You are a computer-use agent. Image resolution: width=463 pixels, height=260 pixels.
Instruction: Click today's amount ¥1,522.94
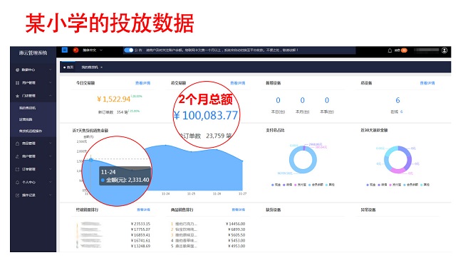point(114,99)
